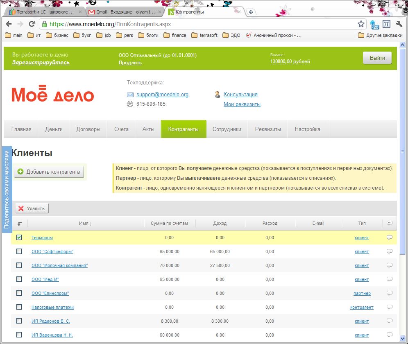The height and width of the screenshot is (344, 408).
Task: Uncheck the Термодом row checkbox
Action: click(x=19, y=238)
